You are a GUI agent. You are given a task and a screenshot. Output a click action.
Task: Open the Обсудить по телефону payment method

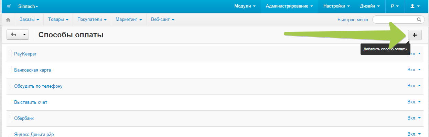38,86
